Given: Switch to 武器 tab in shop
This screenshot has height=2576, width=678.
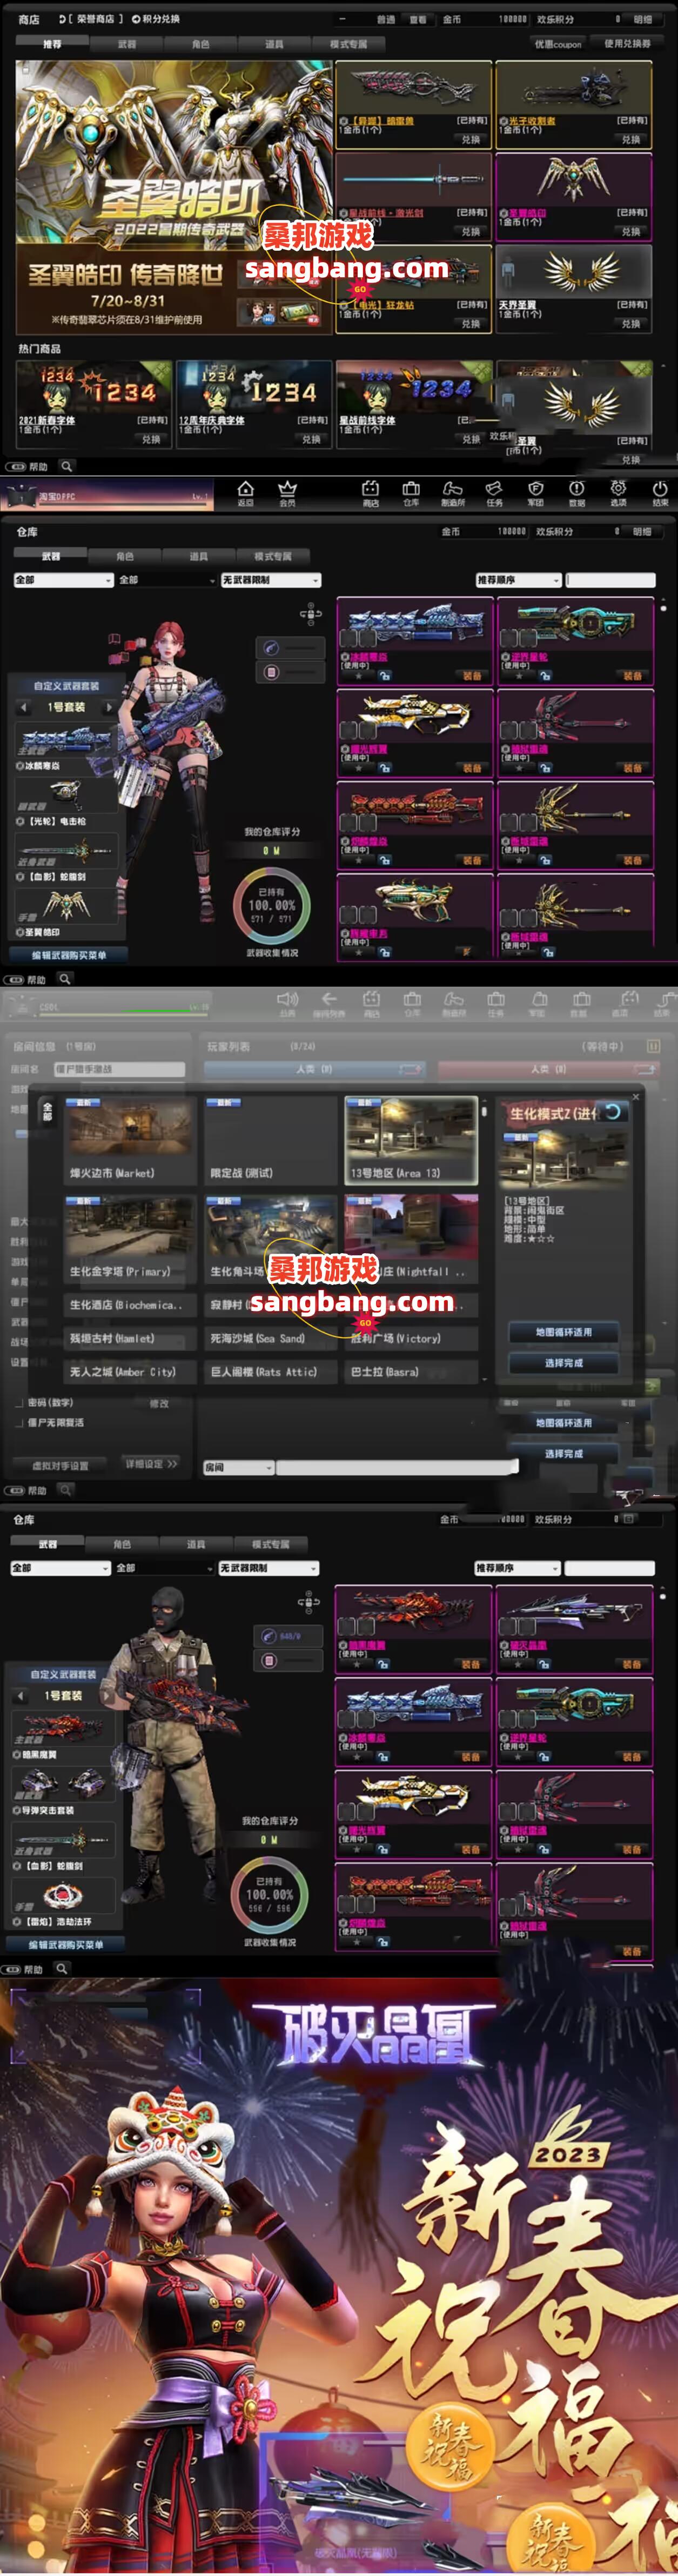Looking at the screenshot, I should pyautogui.click(x=127, y=44).
